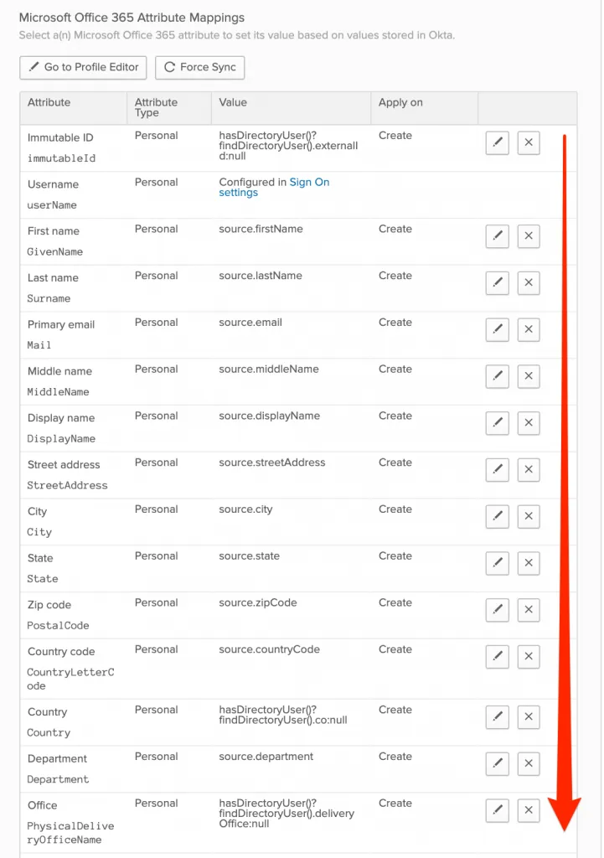
Task: Delete the Country code mapping
Action: [529, 657]
